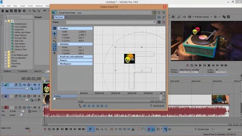
Task: Switch to the Transitions tab
Action: coord(23,71)
